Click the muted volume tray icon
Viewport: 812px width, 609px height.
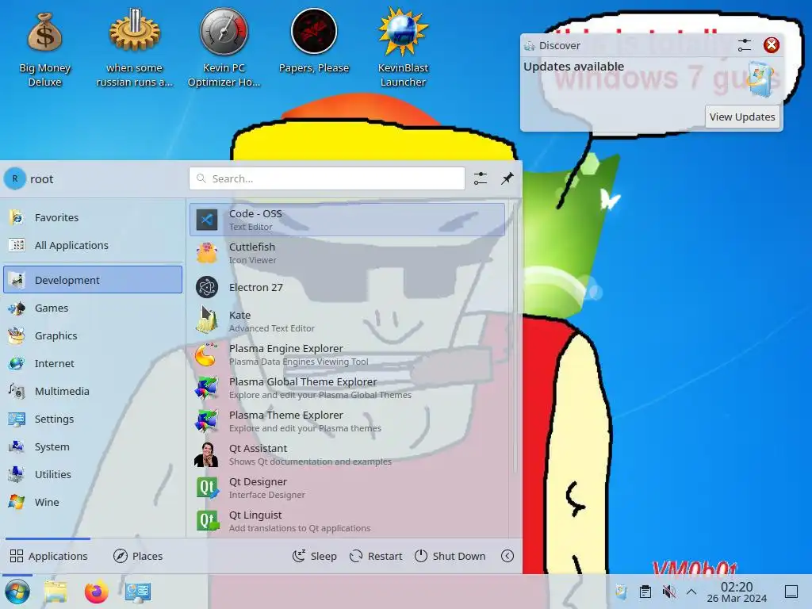pyautogui.click(x=669, y=592)
